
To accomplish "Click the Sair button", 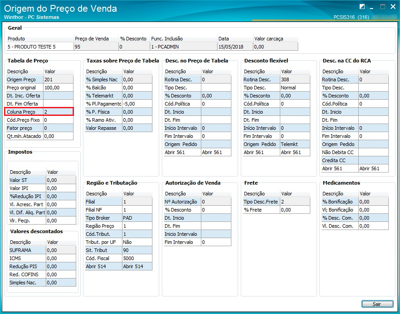I will pyautogui.click(x=377, y=304).
